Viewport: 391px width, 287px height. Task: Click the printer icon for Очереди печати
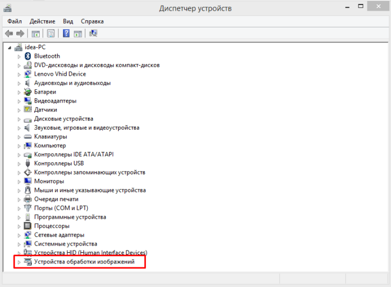tap(27, 199)
